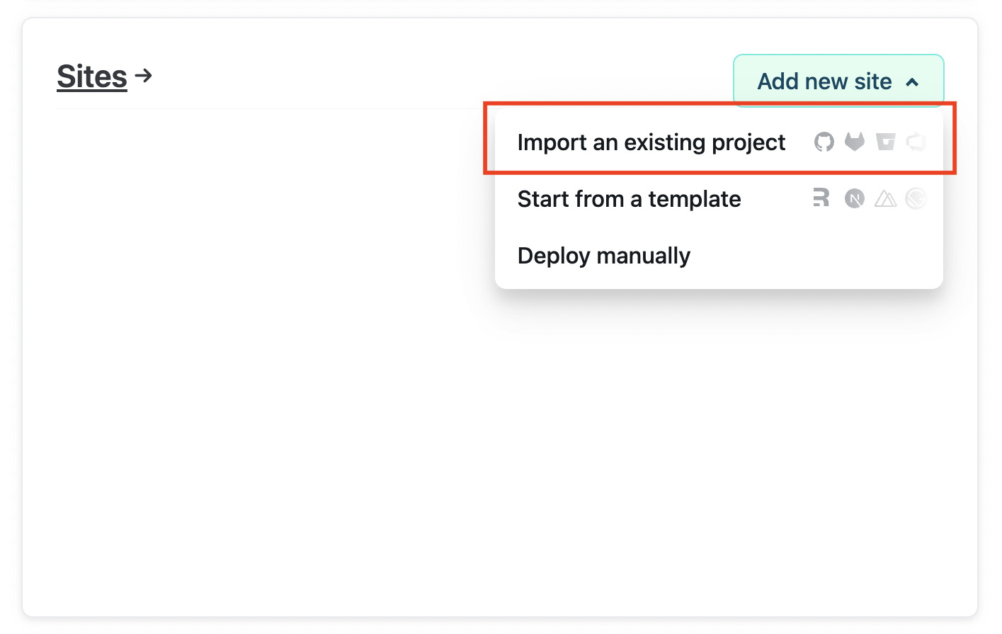Screen dimensions: 1002x634
Task: Collapse menu using Add new site chevron
Action: pos(912,82)
